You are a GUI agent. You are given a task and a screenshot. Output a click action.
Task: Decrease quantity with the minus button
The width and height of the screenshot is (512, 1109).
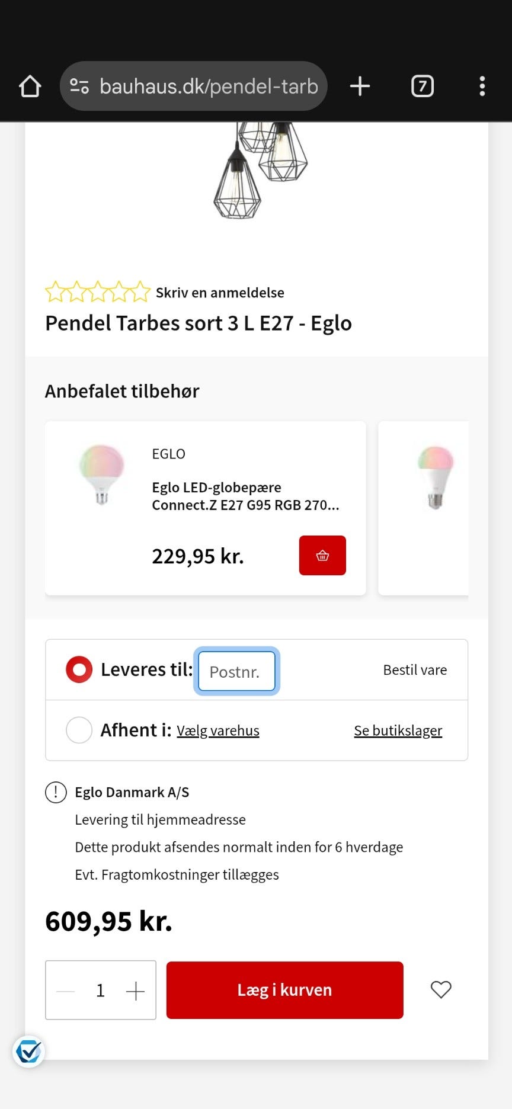click(x=66, y=991)
